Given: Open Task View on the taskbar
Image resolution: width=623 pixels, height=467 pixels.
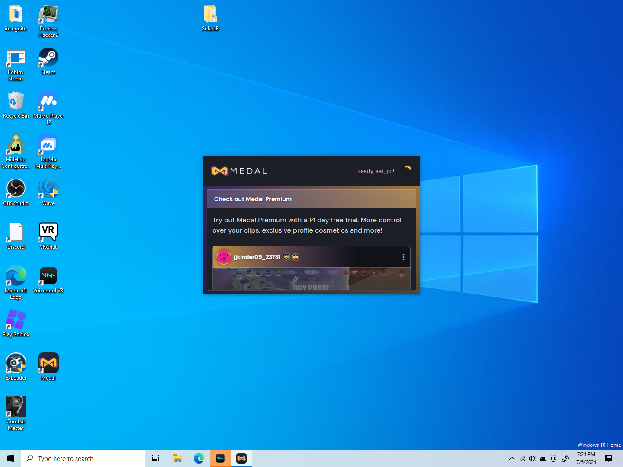Looking at the screenshot, I should [x=156, y=458].
